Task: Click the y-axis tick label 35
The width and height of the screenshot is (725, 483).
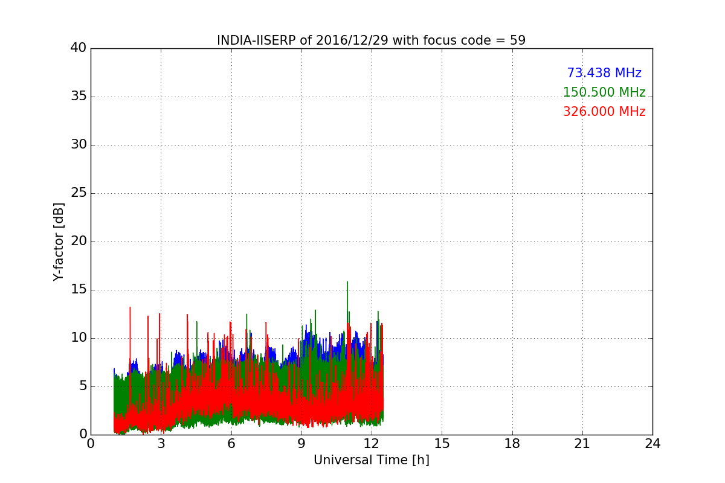Action: pos(78,97)
